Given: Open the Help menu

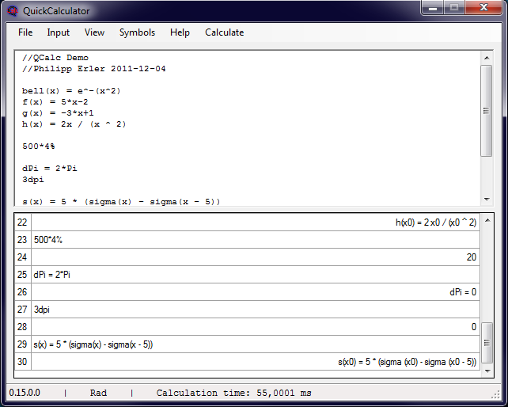Looking at the screenshot, I should [180, 32].
